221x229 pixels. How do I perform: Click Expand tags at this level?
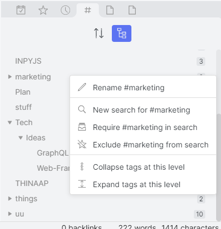(x=143, y=184)
